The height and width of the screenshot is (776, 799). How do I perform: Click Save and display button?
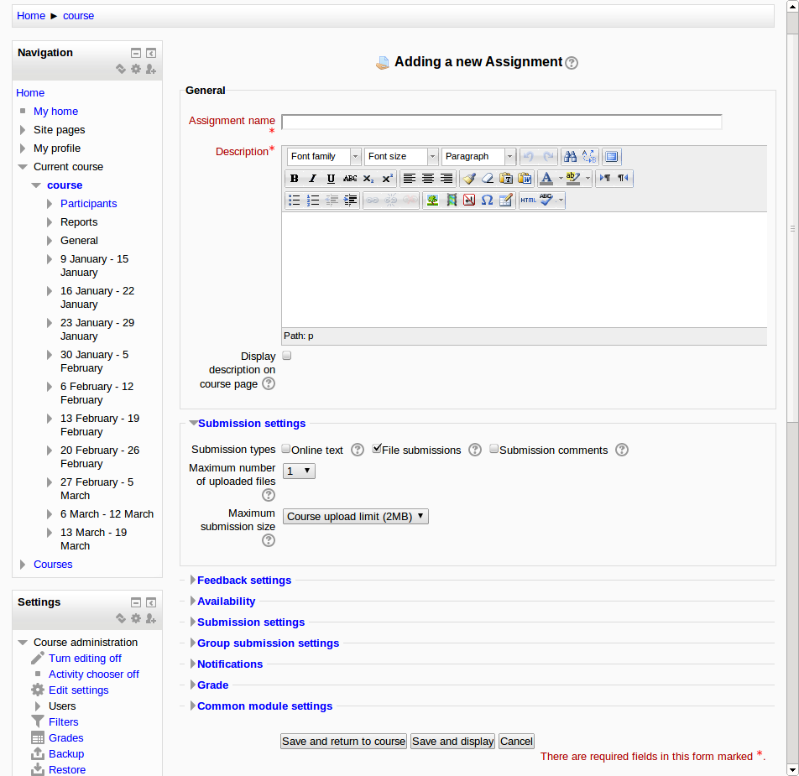click(x=452, y=742)
